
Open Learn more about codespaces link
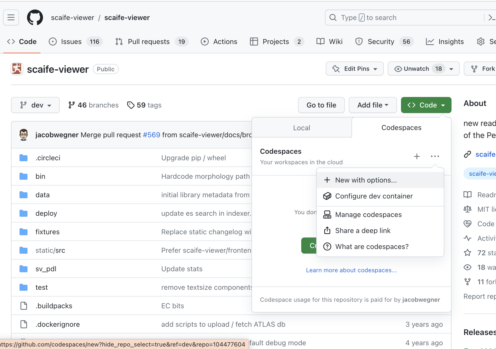coord(351,270)
